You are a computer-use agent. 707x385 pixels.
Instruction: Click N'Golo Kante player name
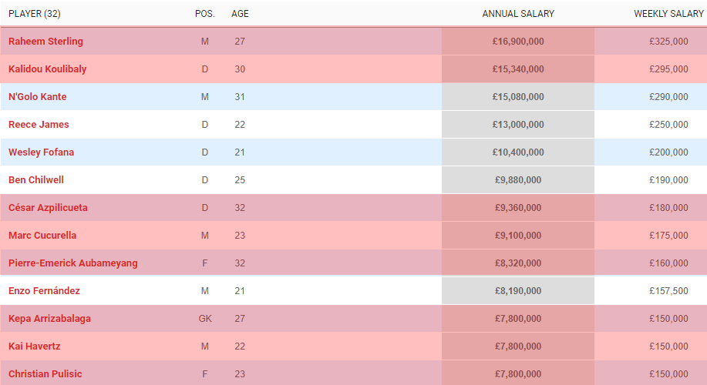pos(38,97)
